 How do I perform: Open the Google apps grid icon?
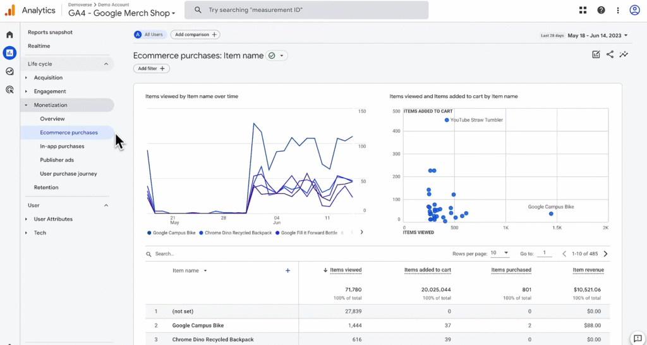click(x=583, y=10)
